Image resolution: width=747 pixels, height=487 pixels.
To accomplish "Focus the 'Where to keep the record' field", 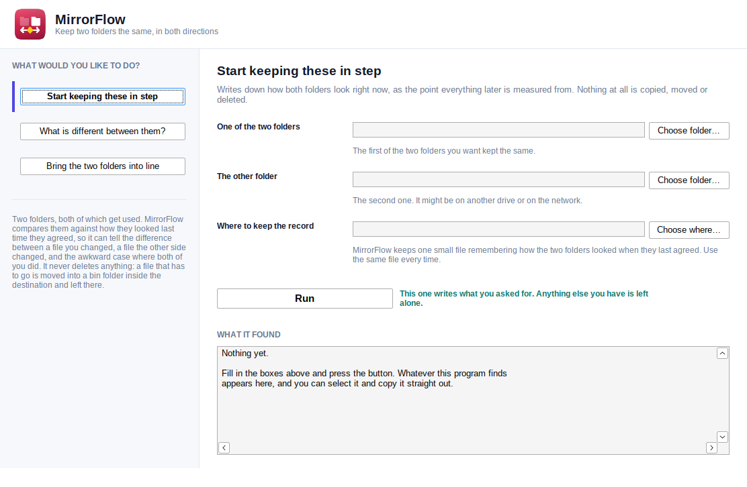I will coord(498,229).
